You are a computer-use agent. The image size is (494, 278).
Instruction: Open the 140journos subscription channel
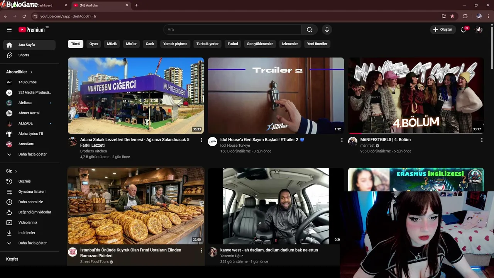point(29,82)
